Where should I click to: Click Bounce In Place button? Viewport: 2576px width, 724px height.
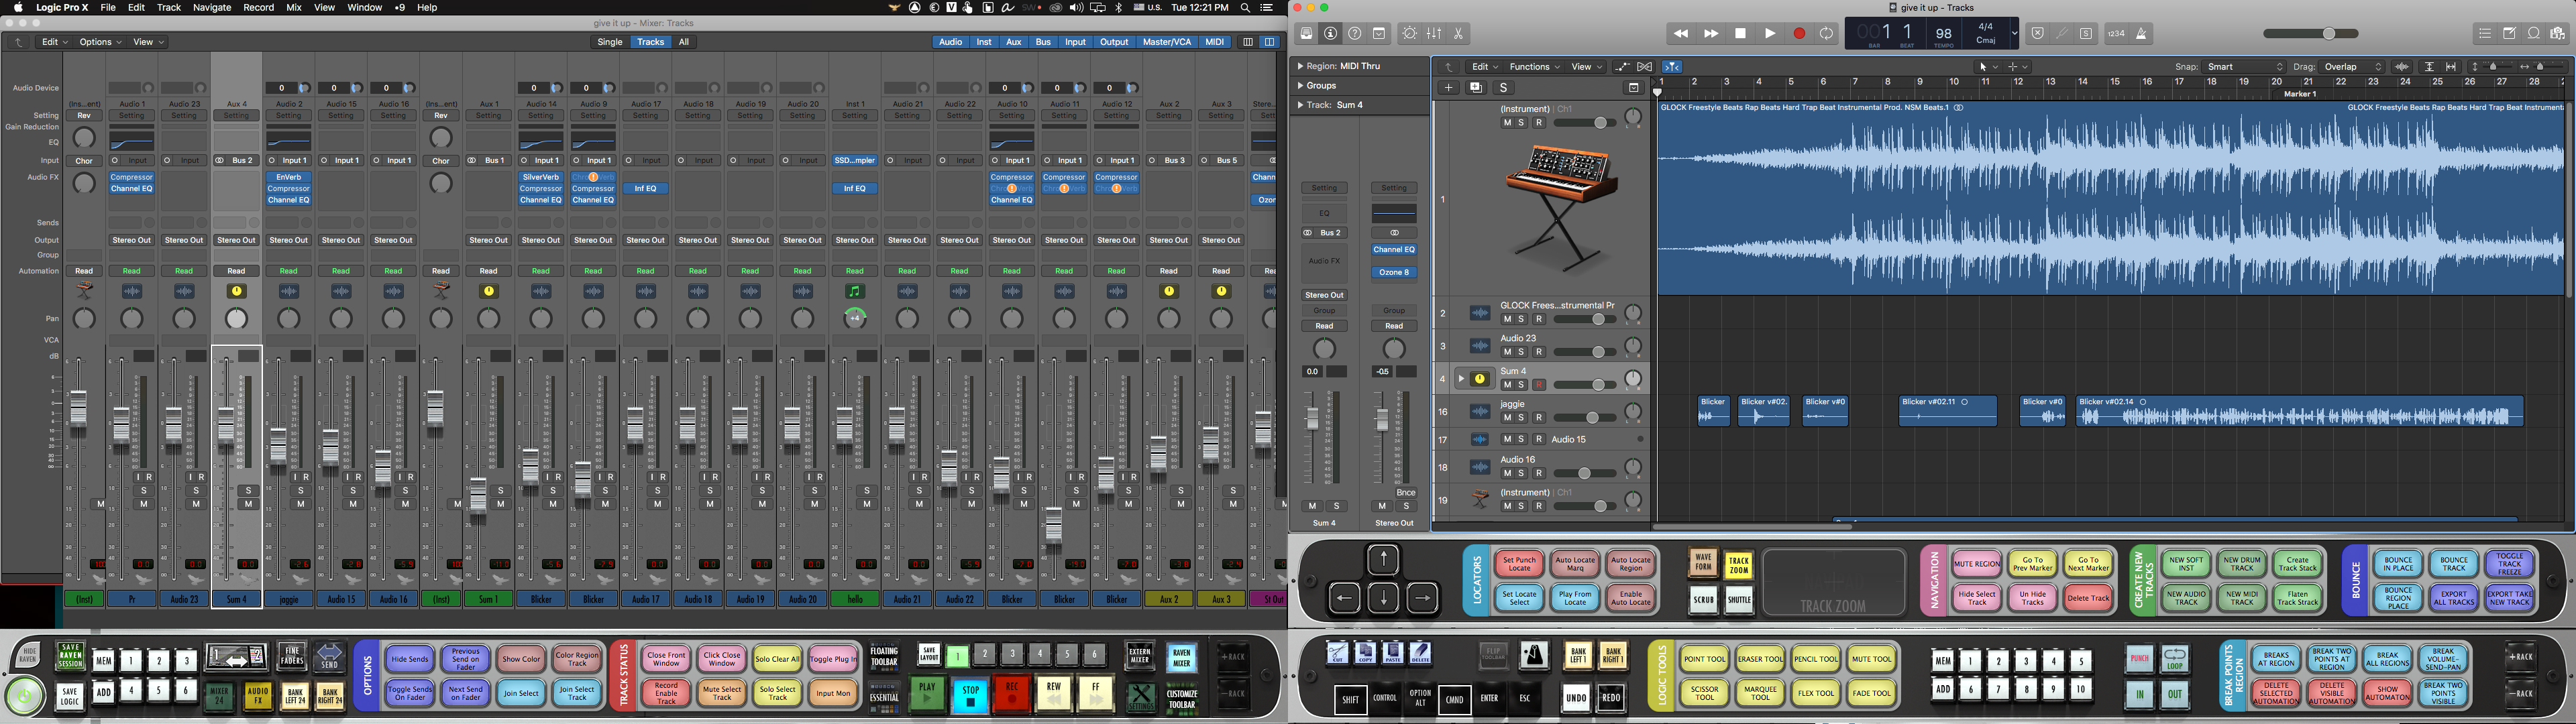point(2398,564)
